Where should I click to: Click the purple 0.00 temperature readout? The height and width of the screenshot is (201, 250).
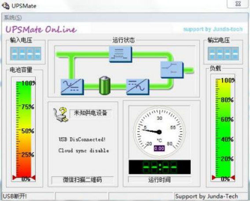tap(159, 148)
